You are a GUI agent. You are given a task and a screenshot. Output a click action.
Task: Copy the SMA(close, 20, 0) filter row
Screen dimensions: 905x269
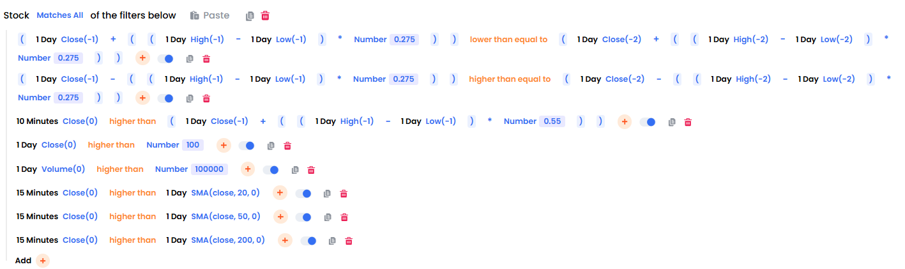click(x=326, y=194)
